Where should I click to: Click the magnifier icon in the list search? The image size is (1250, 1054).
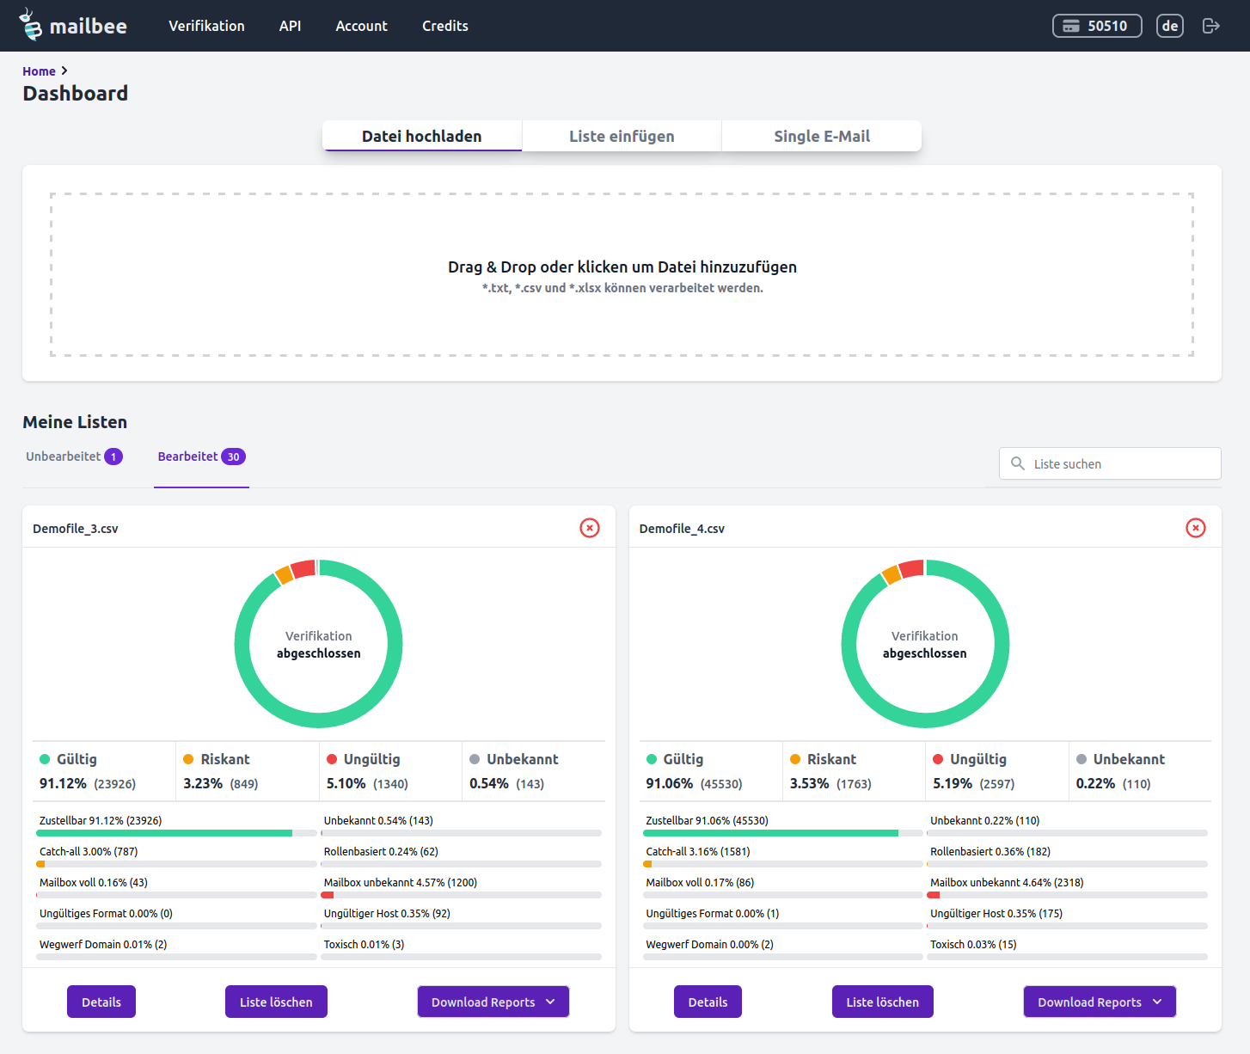click(1018, 463)
